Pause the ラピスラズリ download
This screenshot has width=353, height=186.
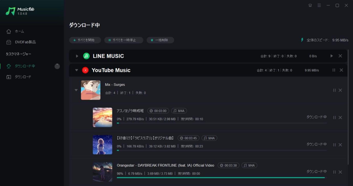pyautogui.click(x=334, y=145)
